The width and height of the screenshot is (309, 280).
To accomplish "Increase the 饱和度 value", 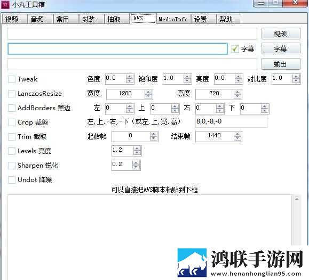I will coord(187,77).
